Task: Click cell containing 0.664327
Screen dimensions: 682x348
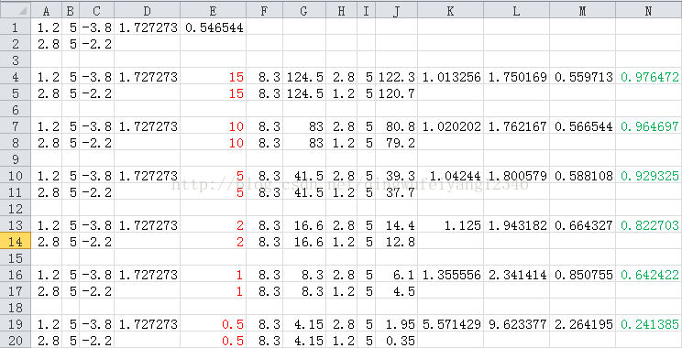Action: [582, 225]
